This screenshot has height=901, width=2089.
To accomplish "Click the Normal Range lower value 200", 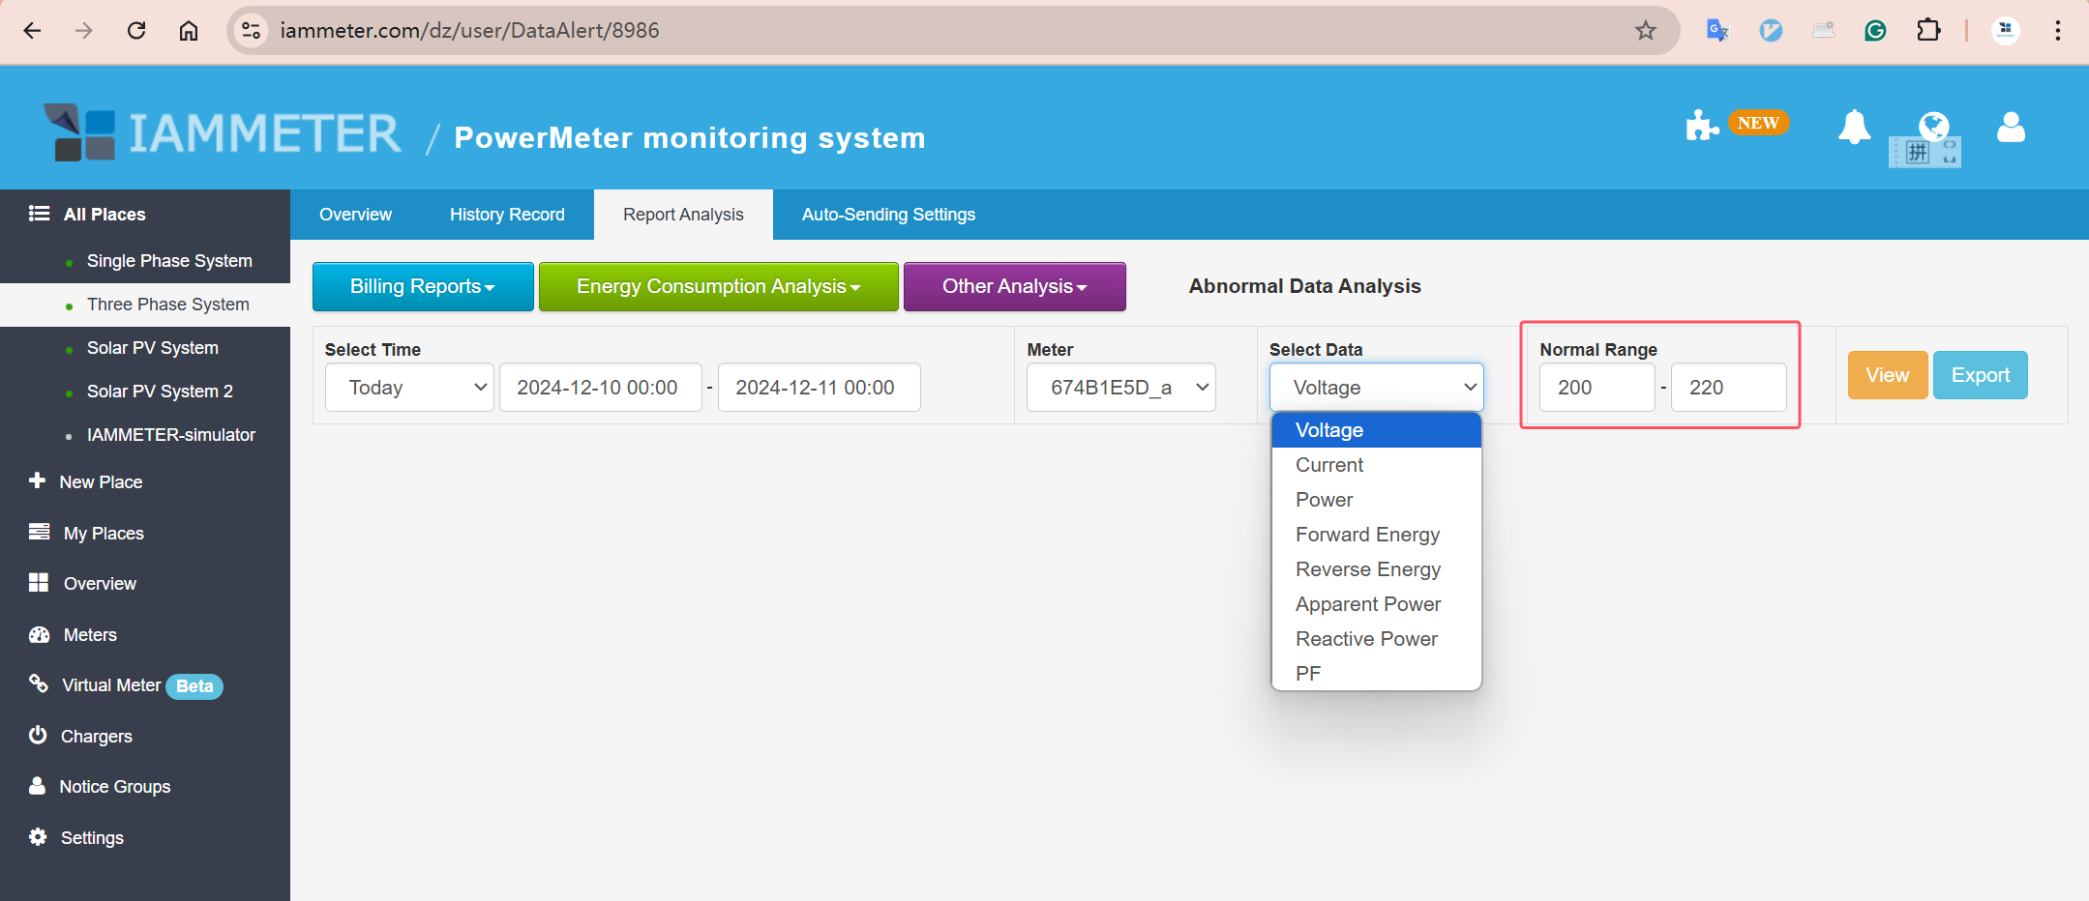I will coord(1597,388).
